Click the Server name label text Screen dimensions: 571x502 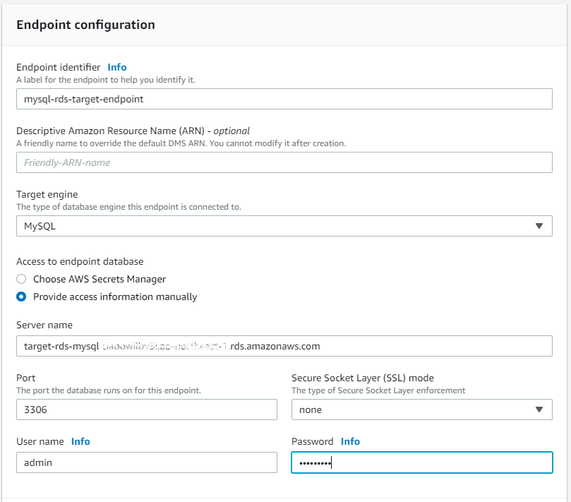coord(44,325)
